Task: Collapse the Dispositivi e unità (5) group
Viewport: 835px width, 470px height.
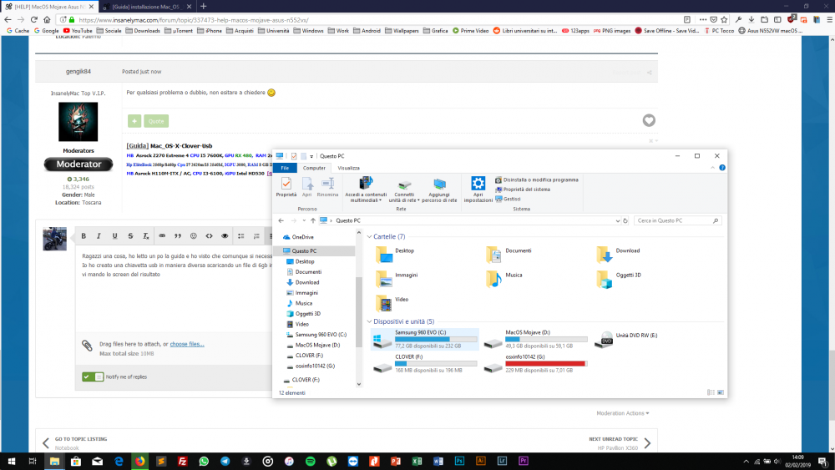Action: (x=370, y=321)
